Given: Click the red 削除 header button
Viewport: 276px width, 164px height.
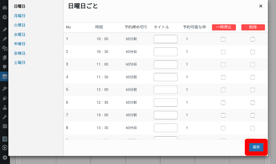Looking at the screenshot, I should coord(253,27).
